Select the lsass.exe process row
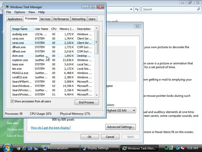The height and width of the screenshot is (152, 202). (53, 64)
